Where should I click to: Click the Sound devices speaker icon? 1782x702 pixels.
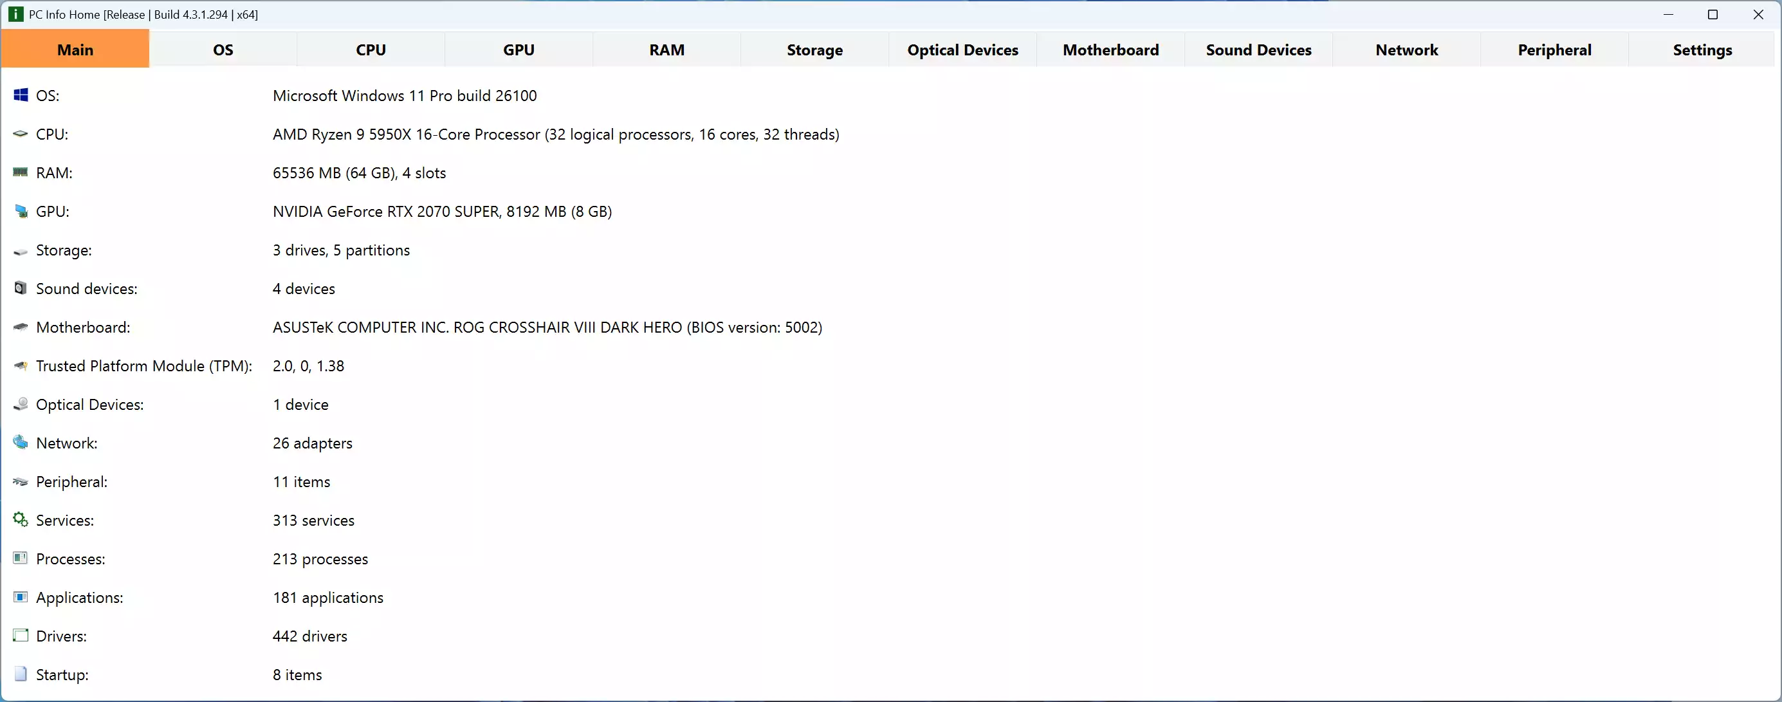21,288
